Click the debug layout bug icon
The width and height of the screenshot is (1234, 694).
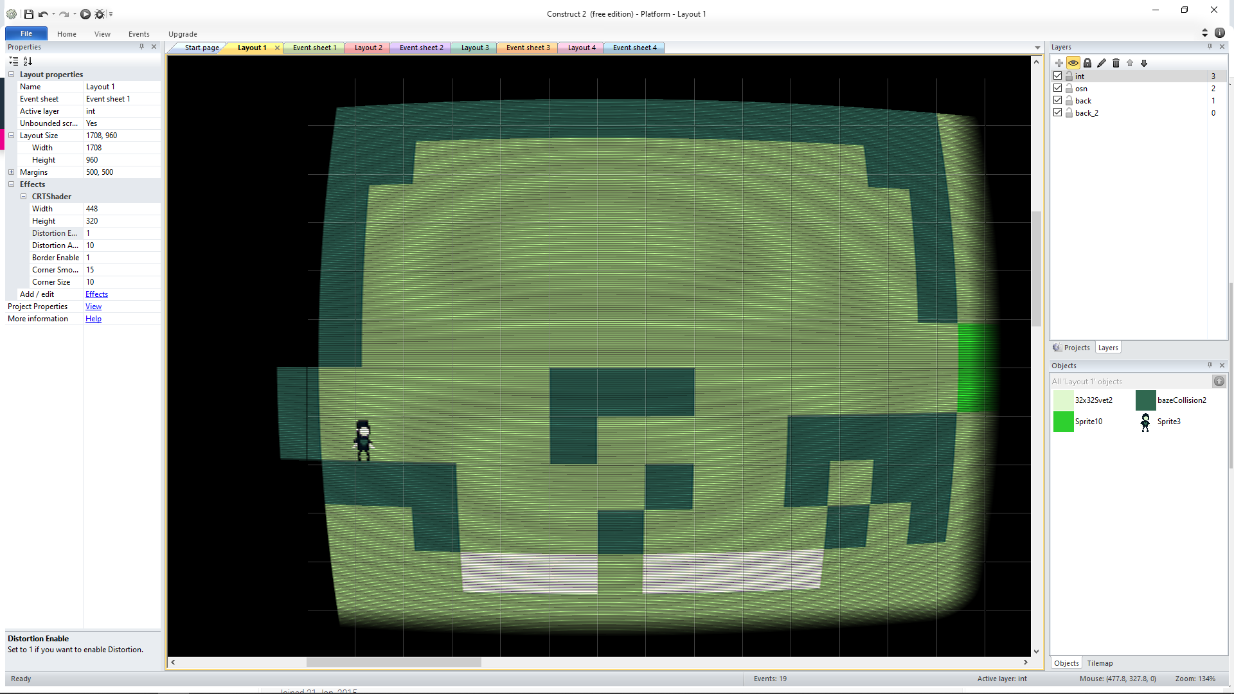point(100,13)
